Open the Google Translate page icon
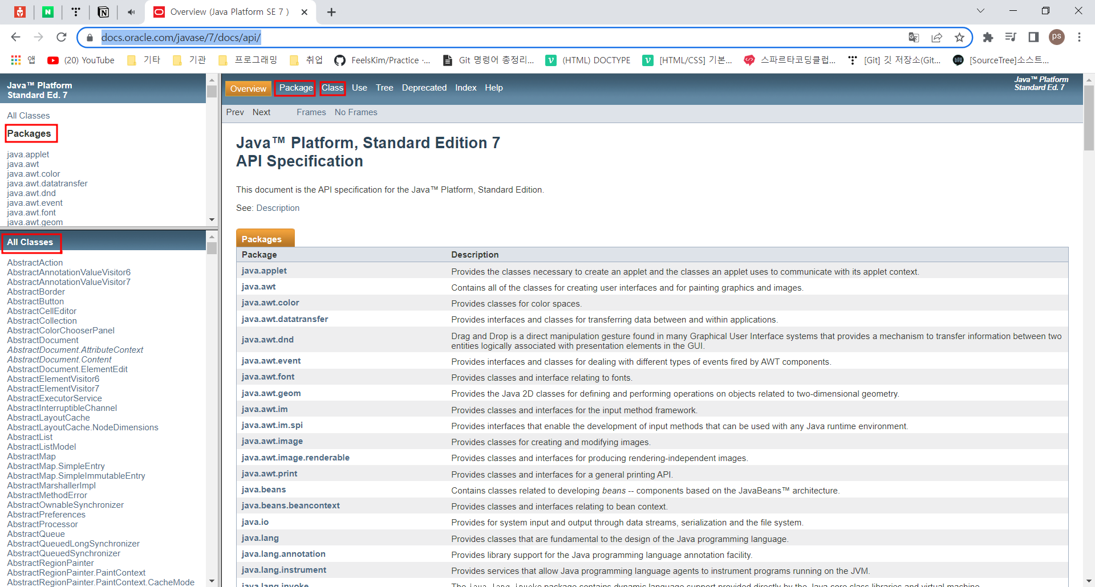The height and width of the screenshot is (587, 1095). point(914,38)
